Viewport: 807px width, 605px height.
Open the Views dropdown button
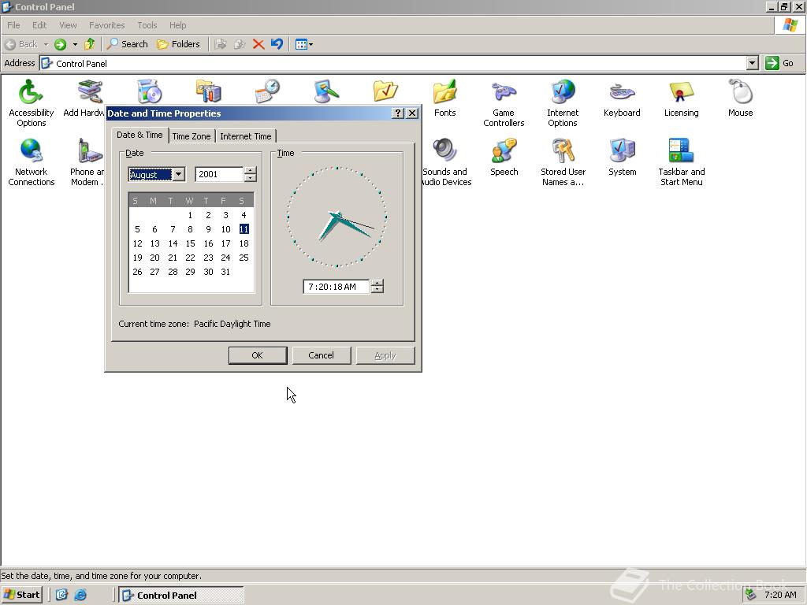tap(304, 44)
